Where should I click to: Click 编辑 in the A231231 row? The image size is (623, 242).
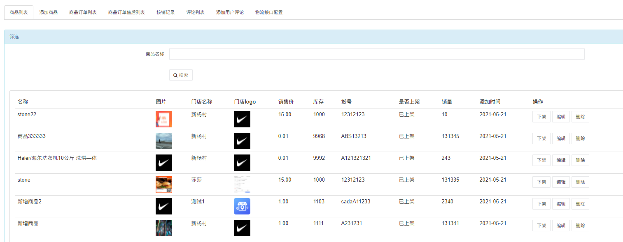tap(561, 226)
